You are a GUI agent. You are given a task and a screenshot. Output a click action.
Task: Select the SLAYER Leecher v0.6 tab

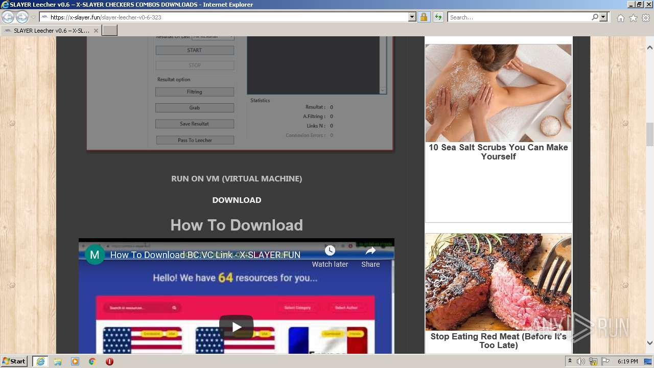[51, 31]
